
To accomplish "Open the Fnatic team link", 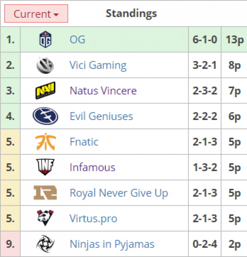I will (84, 142).
